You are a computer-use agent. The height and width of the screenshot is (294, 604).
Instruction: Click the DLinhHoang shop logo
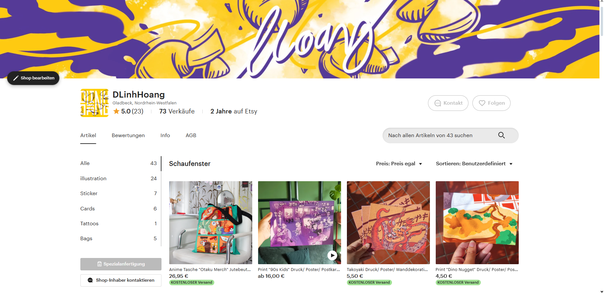pyautogui.click(x=94, y=103)
